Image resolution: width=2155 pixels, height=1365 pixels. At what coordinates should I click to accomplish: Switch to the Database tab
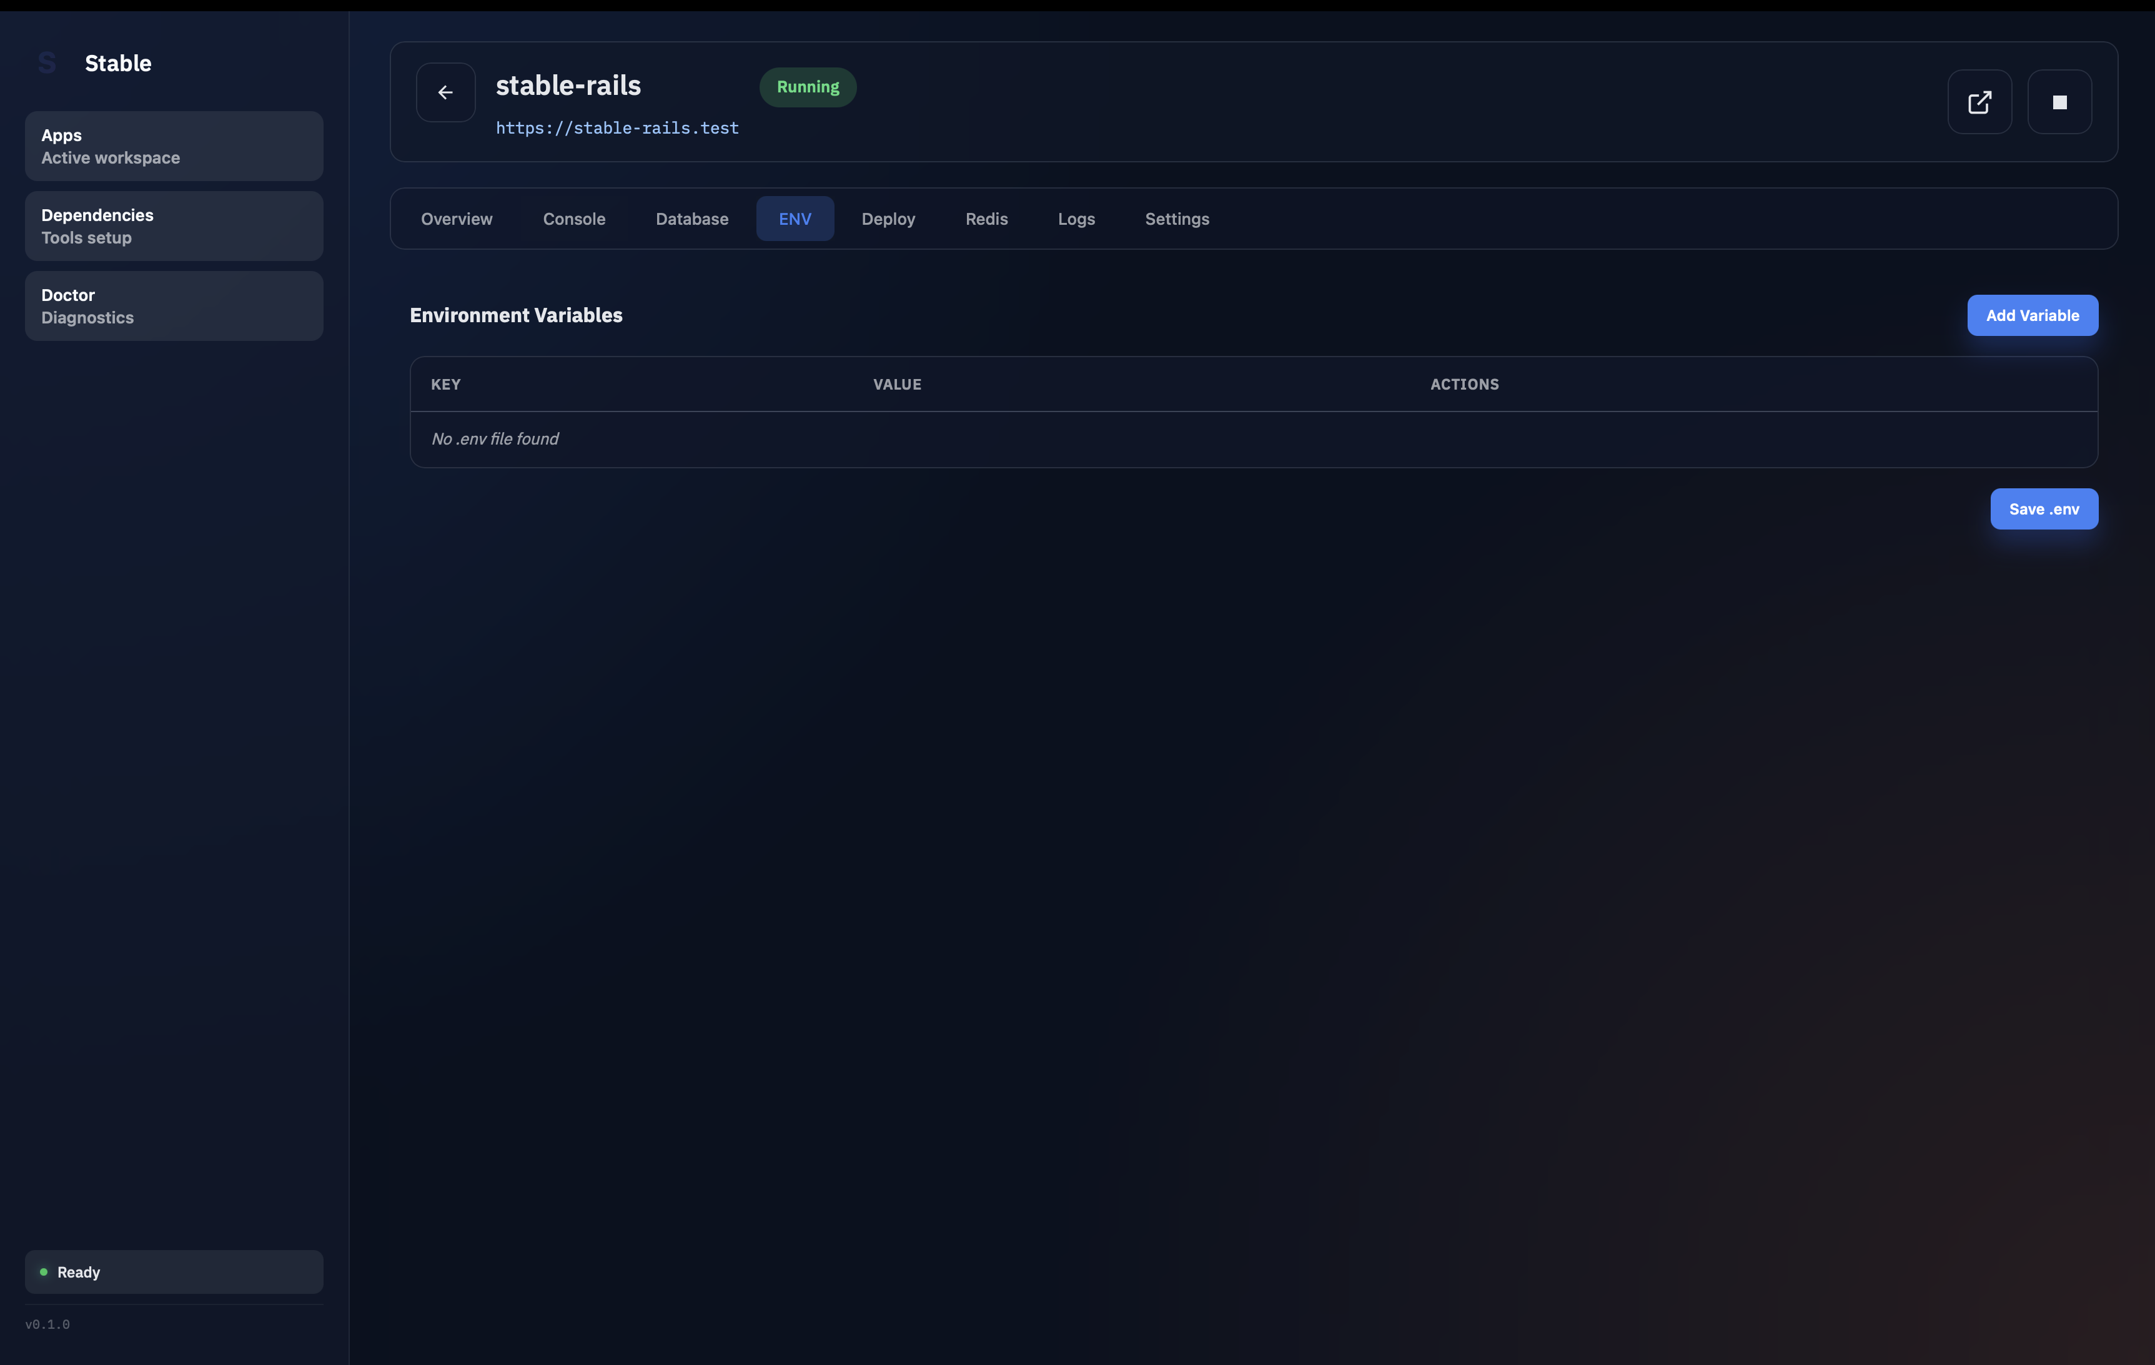(x=691, y=219)
